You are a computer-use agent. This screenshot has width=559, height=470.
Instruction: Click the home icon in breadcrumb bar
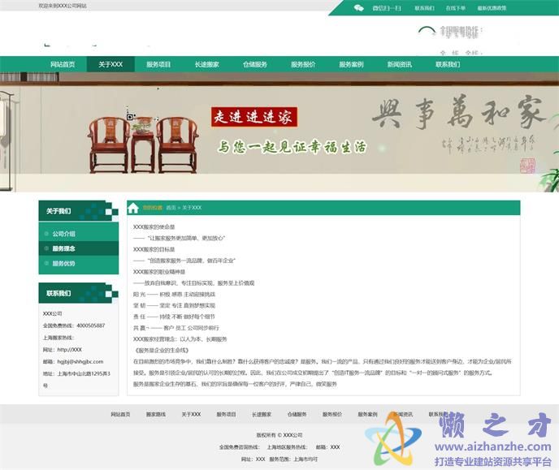pyautogui.click(x=134, y=208)
